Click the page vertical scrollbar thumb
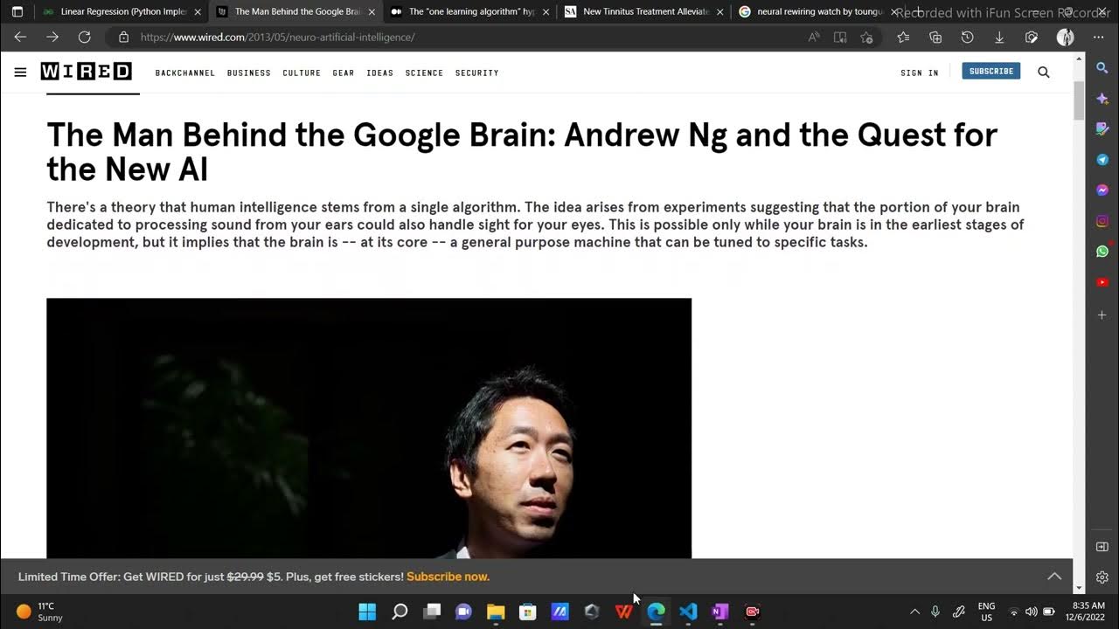 tap(1079, 100)
